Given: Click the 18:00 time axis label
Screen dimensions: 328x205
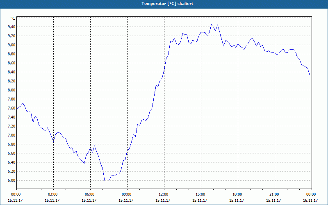Looking at the screenshot, I should pos(237,194).
